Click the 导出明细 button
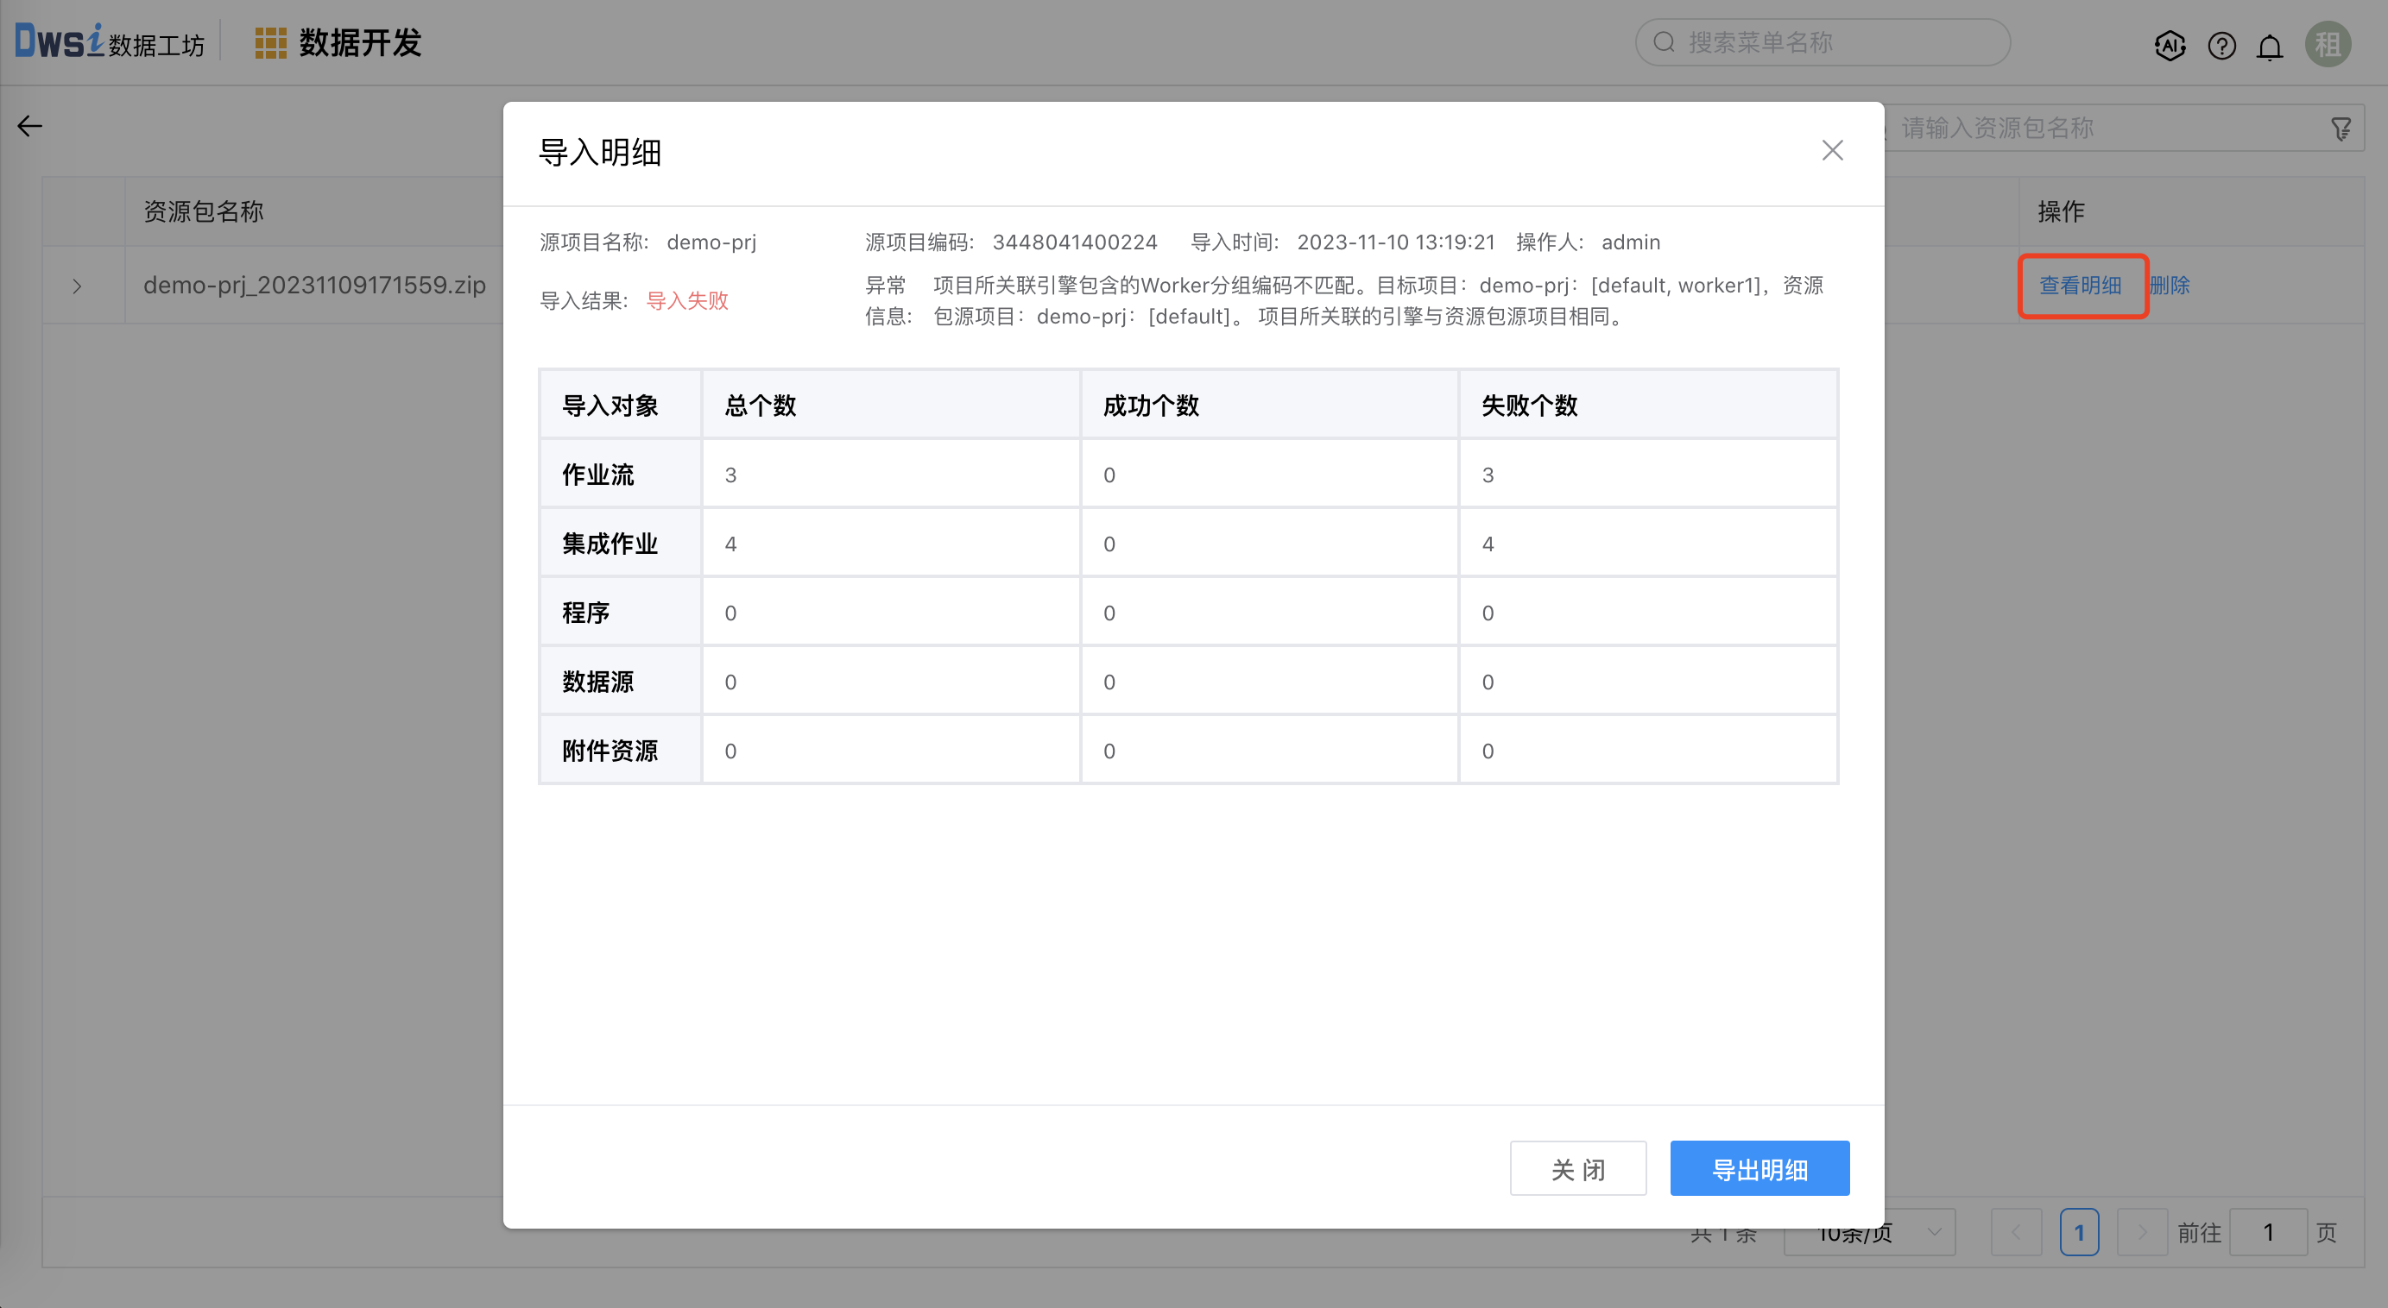Image resolution: width=2388 pixels, height=1308 pixels. 1759,1168
